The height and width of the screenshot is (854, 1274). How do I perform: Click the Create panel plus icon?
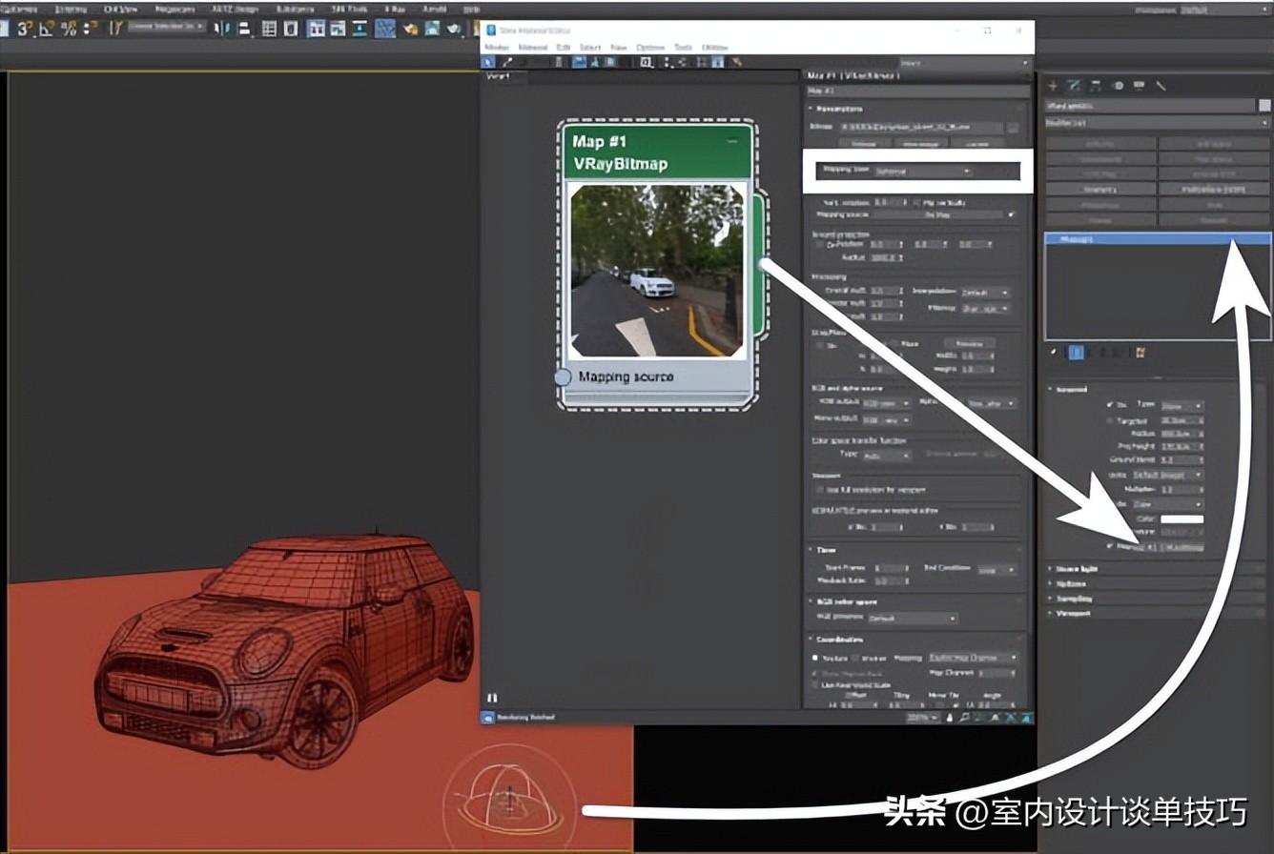click(x=1052, y=85)
